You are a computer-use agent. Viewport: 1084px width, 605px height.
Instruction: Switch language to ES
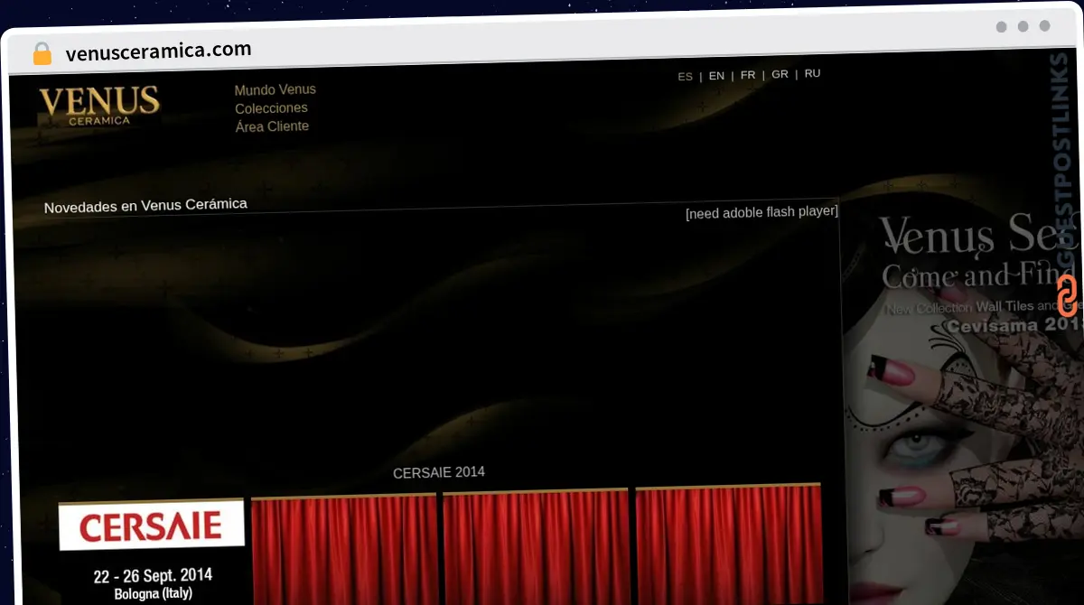pyautogui.click(x=685, y=77)
